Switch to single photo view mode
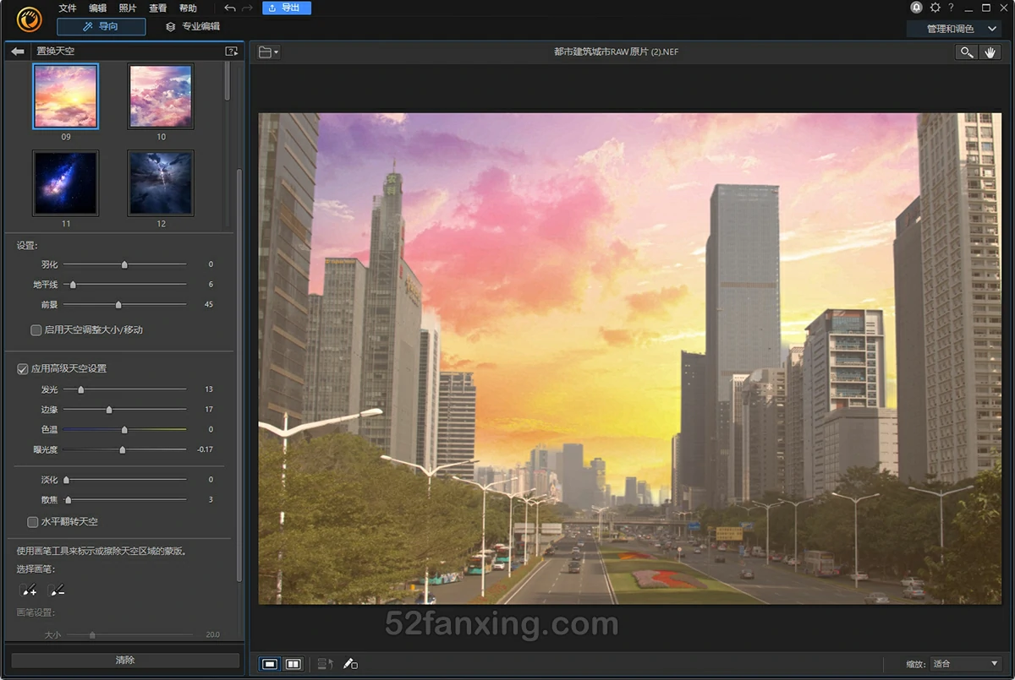This screenshot has height=680, width=1015. point(270,664)
